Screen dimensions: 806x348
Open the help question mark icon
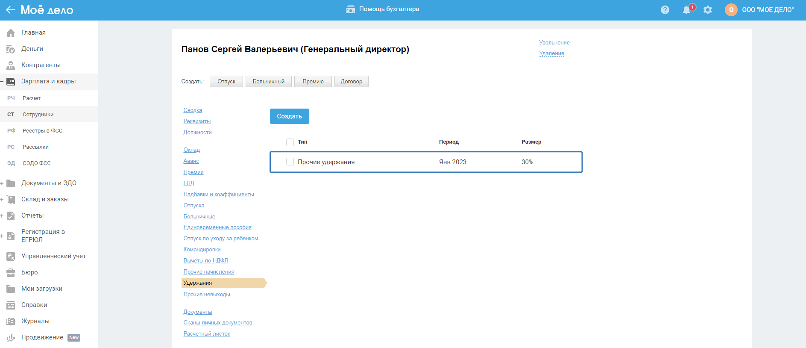tap(665, 10)
